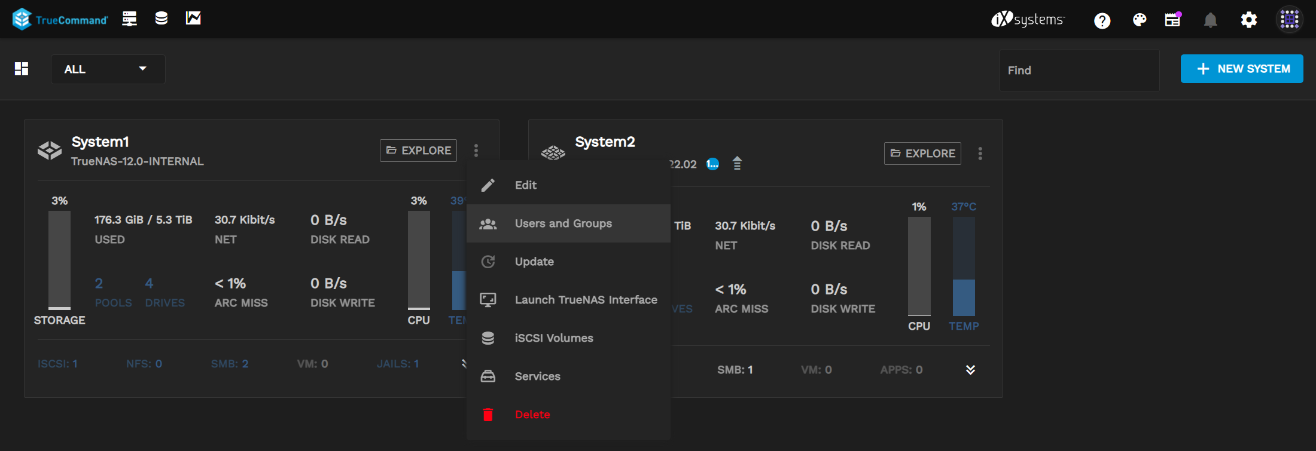
Task: Open the logs calendar icon
Action: [x=1172, y=20]
